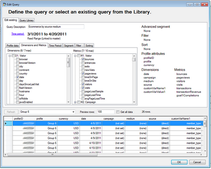The width and height of the screenshot is (211, 169).
Task: Collapse the M1. Visitor metrics tree node
Action: coord(75,56)
